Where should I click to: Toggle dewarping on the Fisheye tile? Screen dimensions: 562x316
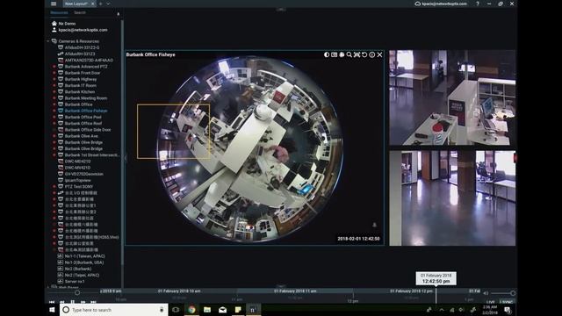[342, 54]
